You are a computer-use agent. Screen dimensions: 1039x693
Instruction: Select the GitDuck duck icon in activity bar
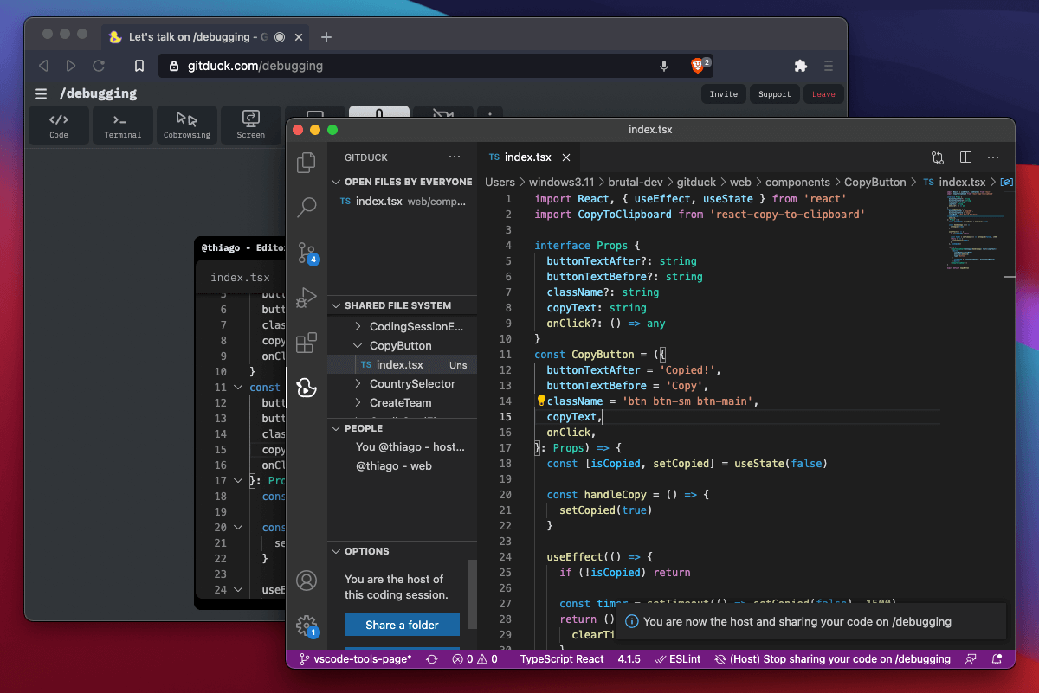307,388
